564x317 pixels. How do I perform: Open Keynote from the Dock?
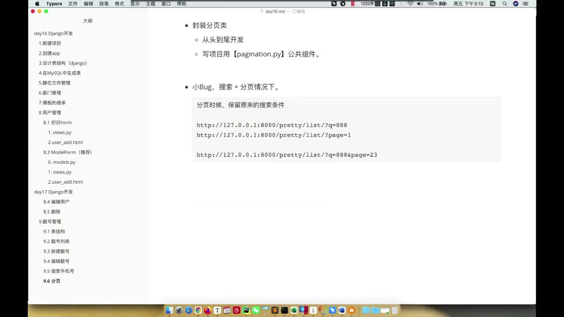click(x=265, y=310)
